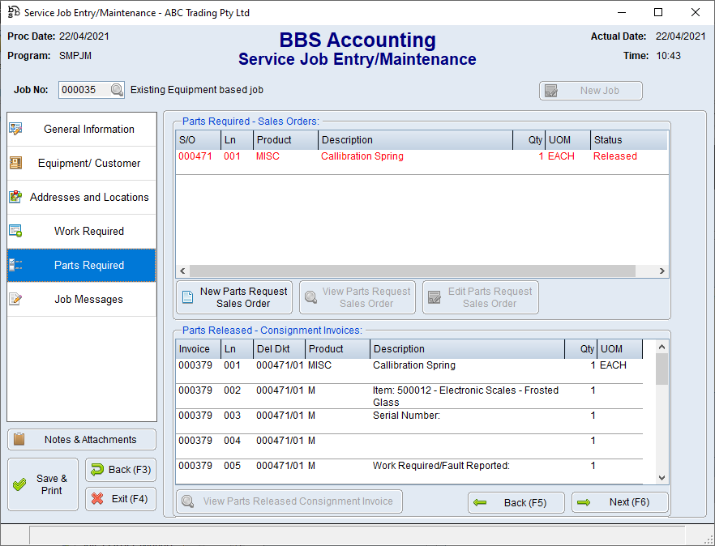Image resolution: width=715 pixels, height=546 pixels.
Task: Create a New Parts Request Sales Order
Action: coord(234,297)
